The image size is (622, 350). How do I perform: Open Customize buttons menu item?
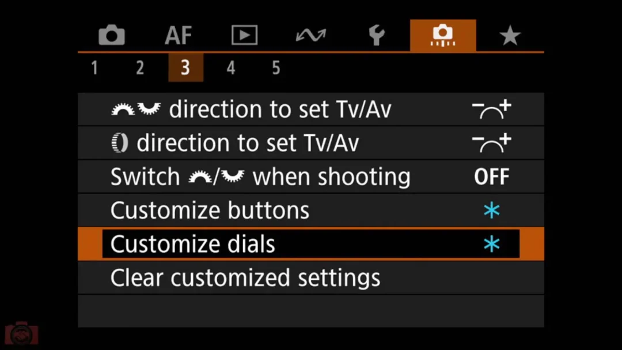(310, 210)
